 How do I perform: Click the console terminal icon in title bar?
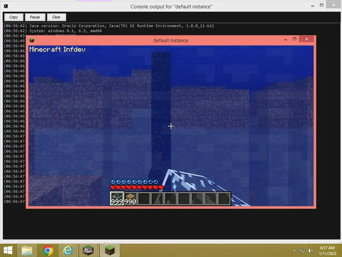[6, 6]
